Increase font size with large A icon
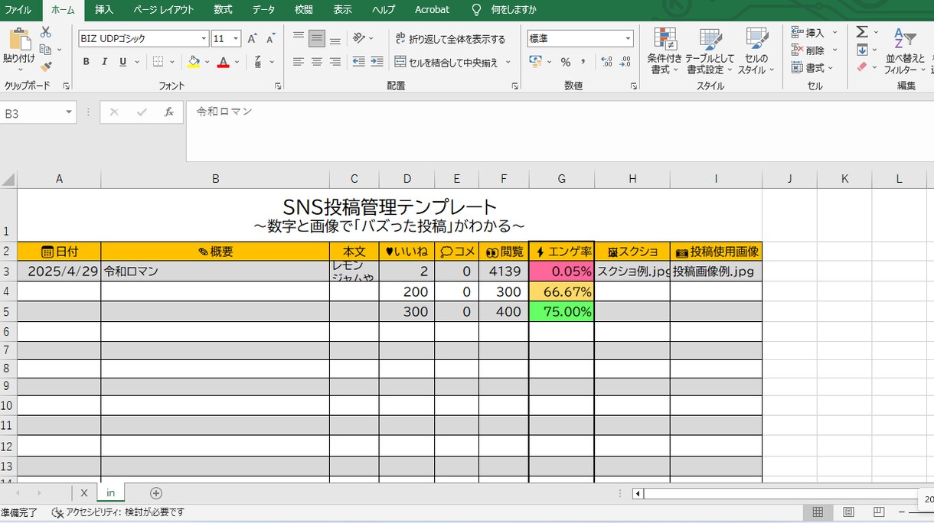 252,38
